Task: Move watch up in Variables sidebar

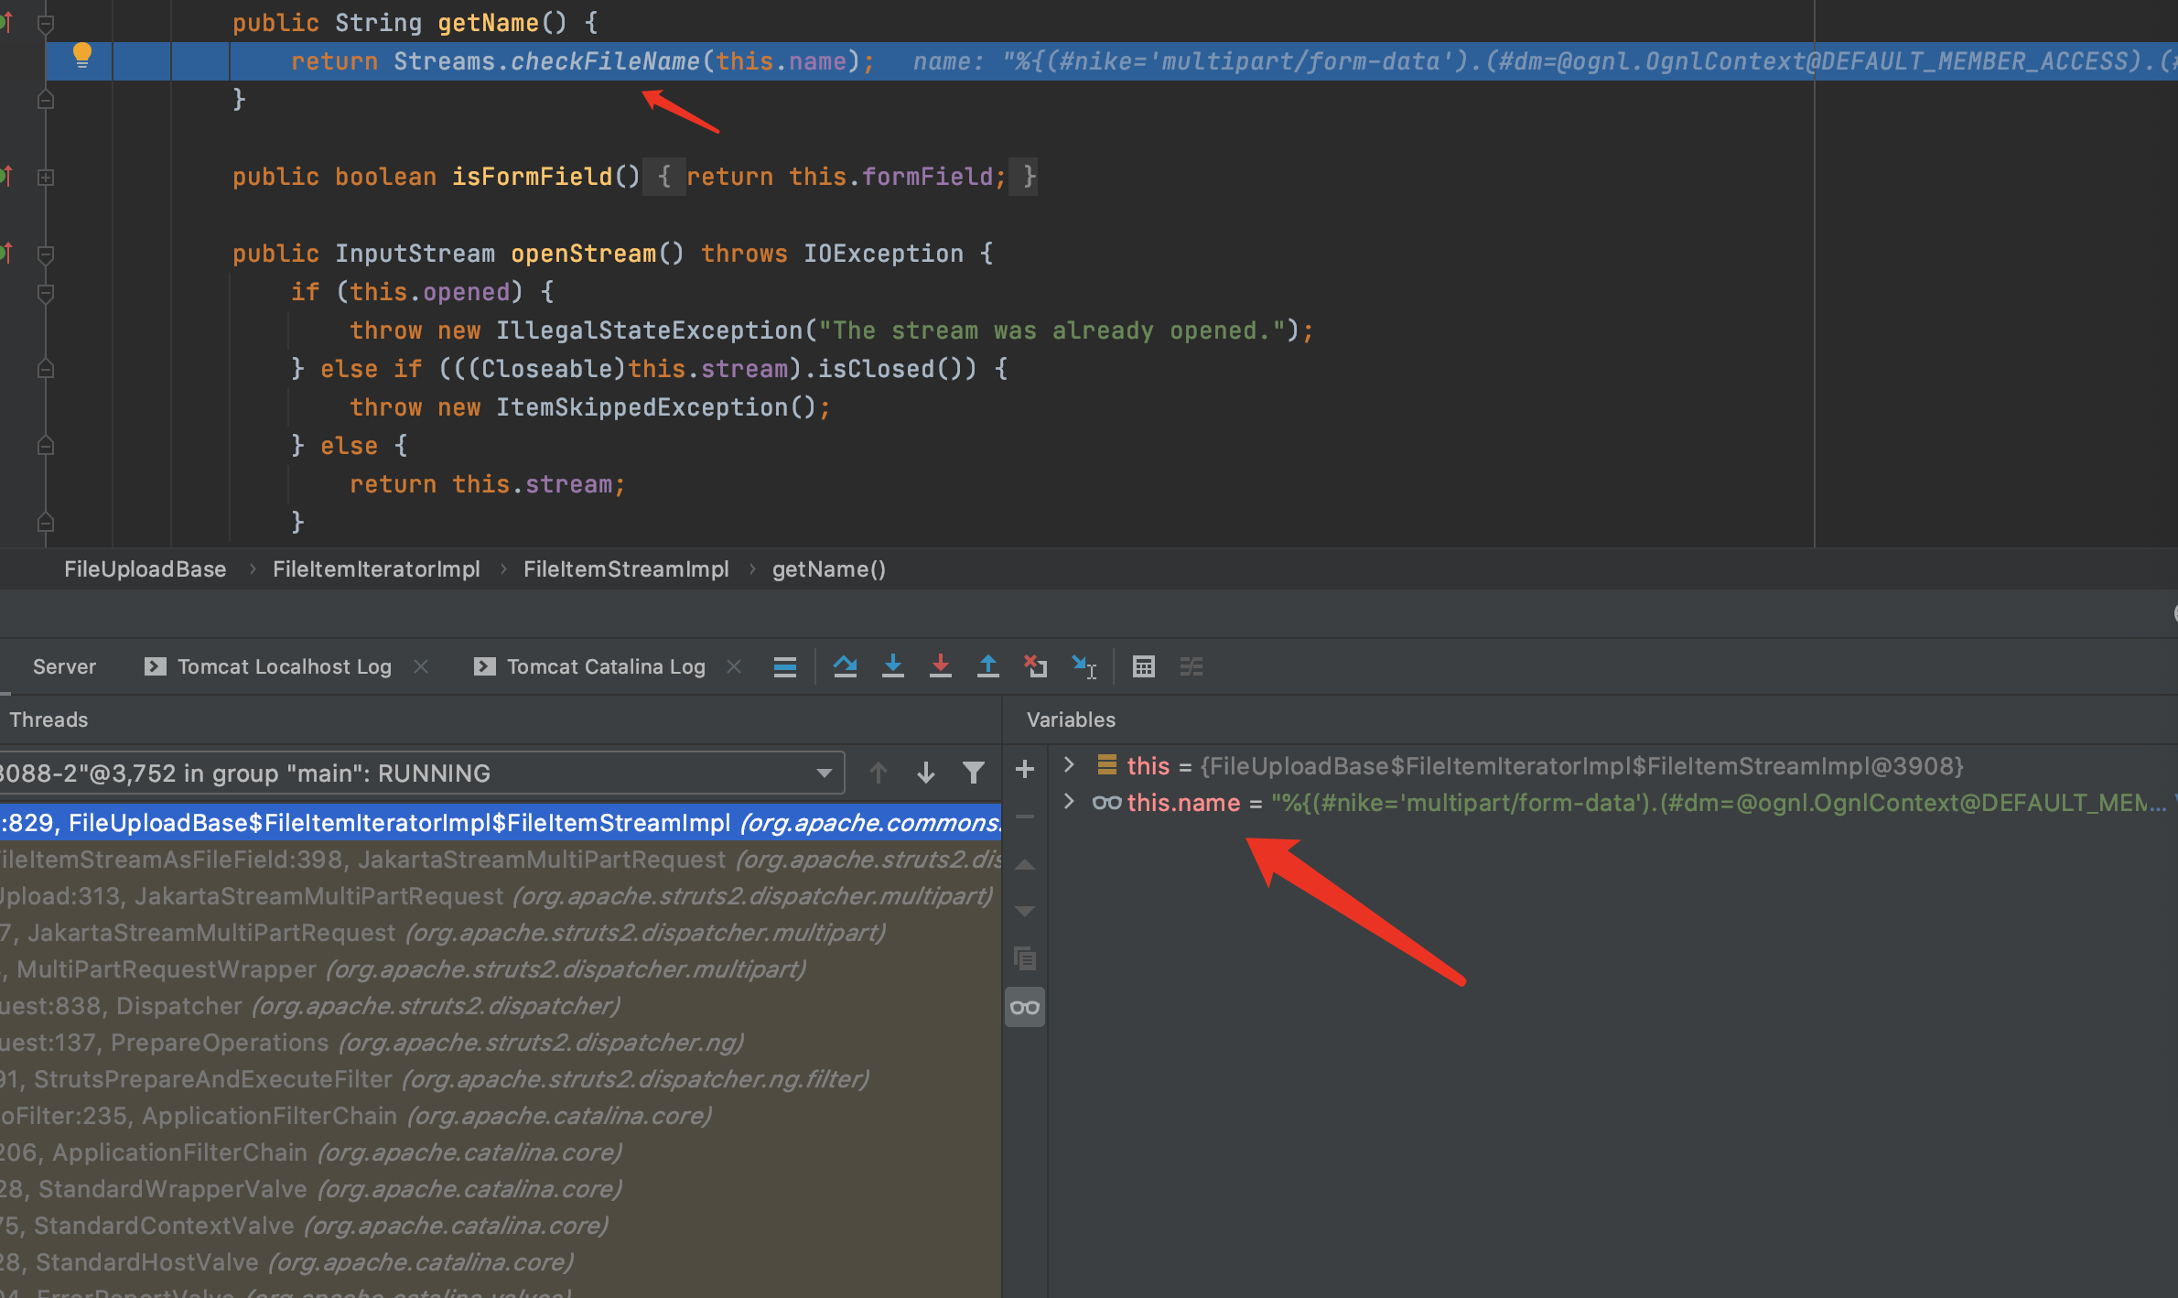Action: tap(1025, 864)
